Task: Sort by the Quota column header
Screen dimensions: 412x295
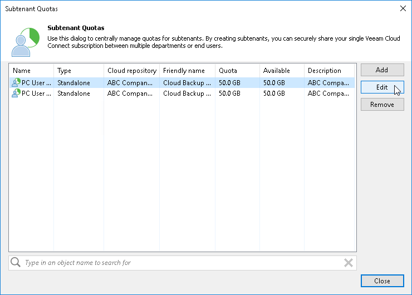Action: point(237,71)
